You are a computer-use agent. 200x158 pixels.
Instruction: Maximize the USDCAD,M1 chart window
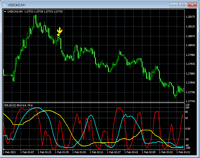(183, 5)
